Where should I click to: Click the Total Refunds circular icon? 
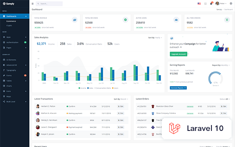click(x=125, y=20)
